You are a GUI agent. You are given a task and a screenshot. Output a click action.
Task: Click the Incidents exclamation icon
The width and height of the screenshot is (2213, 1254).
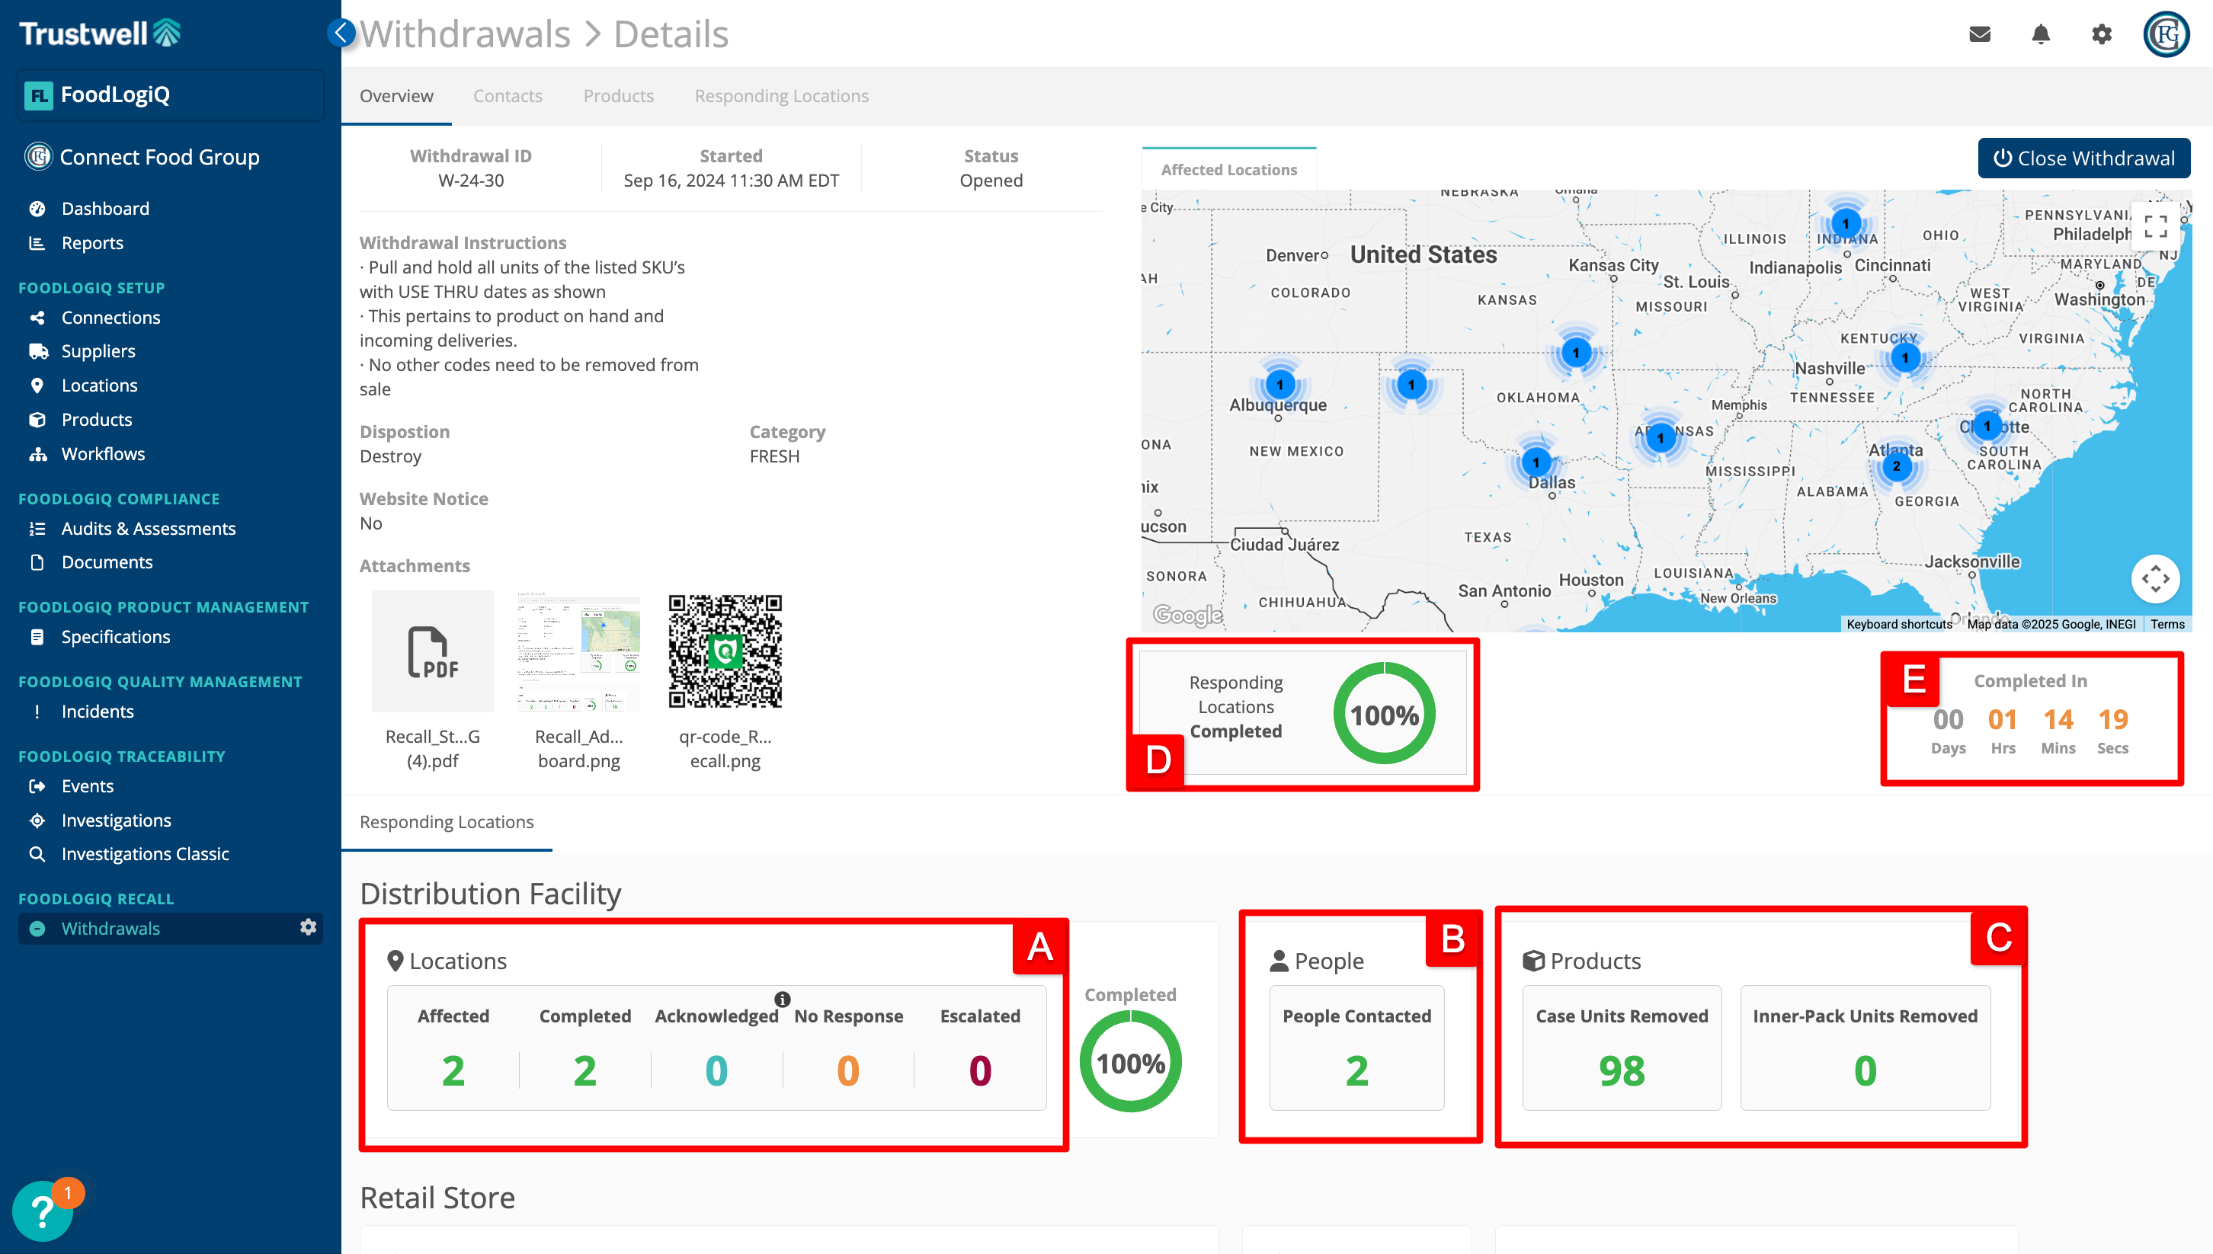pyautogui.click(x=37, y=712)
